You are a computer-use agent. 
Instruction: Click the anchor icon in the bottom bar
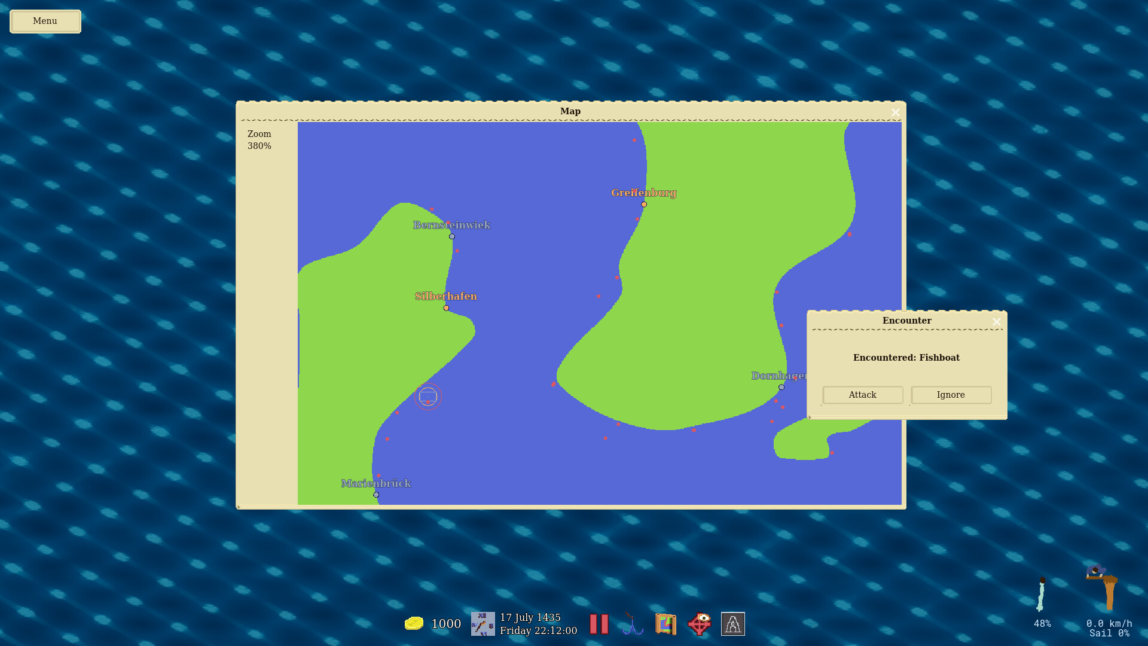pyautogui.click(x=632, y=624)
